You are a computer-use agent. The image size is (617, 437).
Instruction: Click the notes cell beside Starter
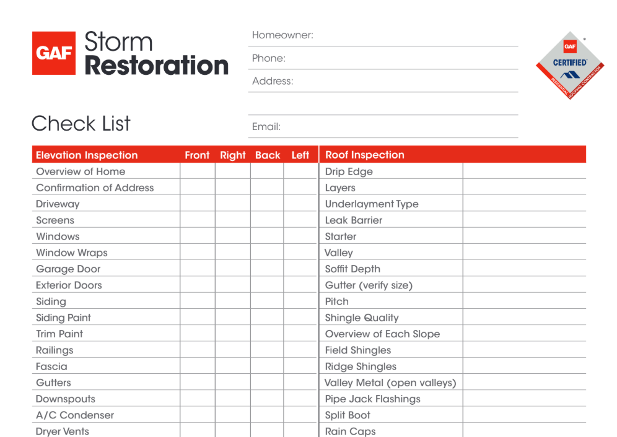pyautogui.click(x=525, y=236)
